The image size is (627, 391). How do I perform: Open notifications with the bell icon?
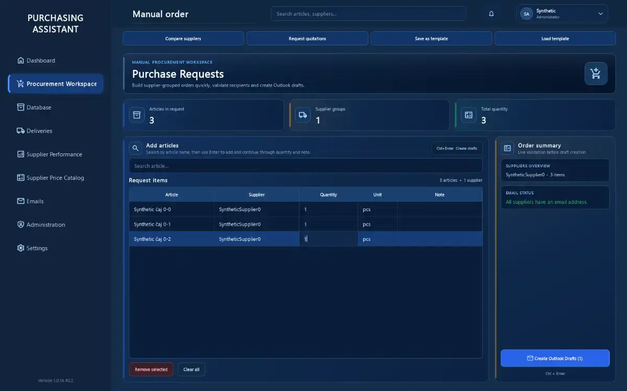click(x=491, y=14)
